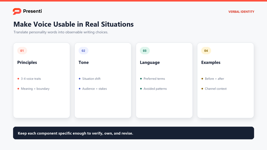Click the 03 number badge
The width and height of the screenshot is (267, 150).
pos(145,51)
